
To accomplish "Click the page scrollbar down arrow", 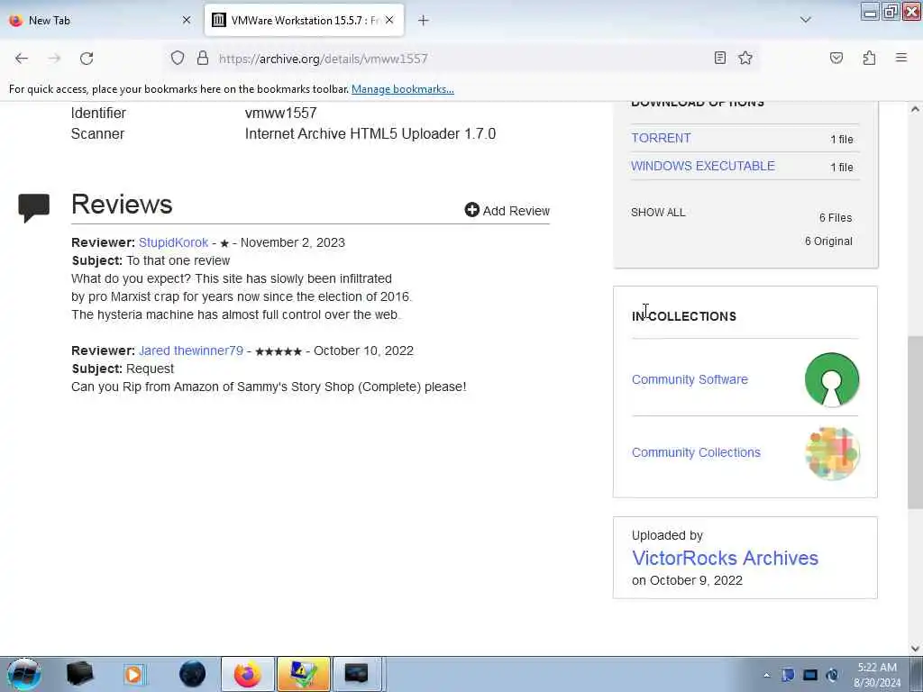I will [915, 649].
